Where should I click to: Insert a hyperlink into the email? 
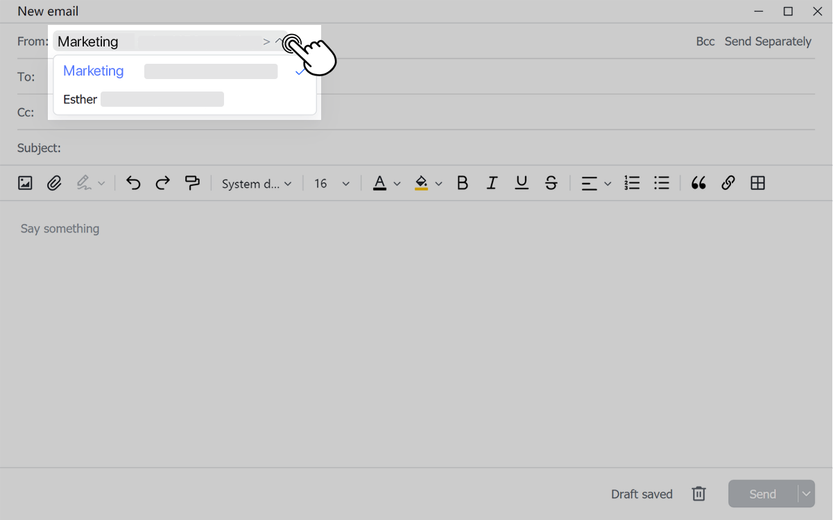(x=728, y=183)
